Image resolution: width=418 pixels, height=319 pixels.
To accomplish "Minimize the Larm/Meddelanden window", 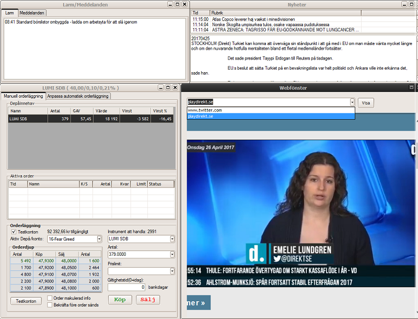I will 169,4.
